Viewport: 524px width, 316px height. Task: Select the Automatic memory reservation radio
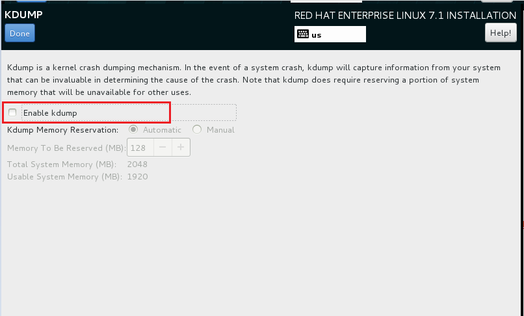[x=133, y=129]
